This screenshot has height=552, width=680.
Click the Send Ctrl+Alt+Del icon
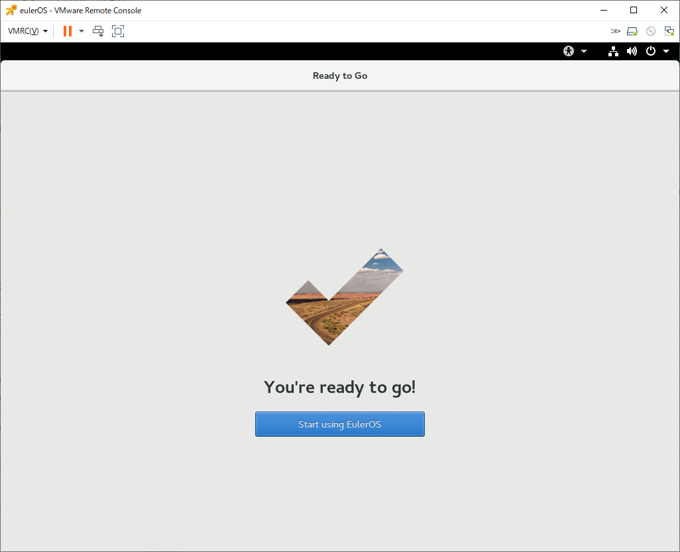98,31
